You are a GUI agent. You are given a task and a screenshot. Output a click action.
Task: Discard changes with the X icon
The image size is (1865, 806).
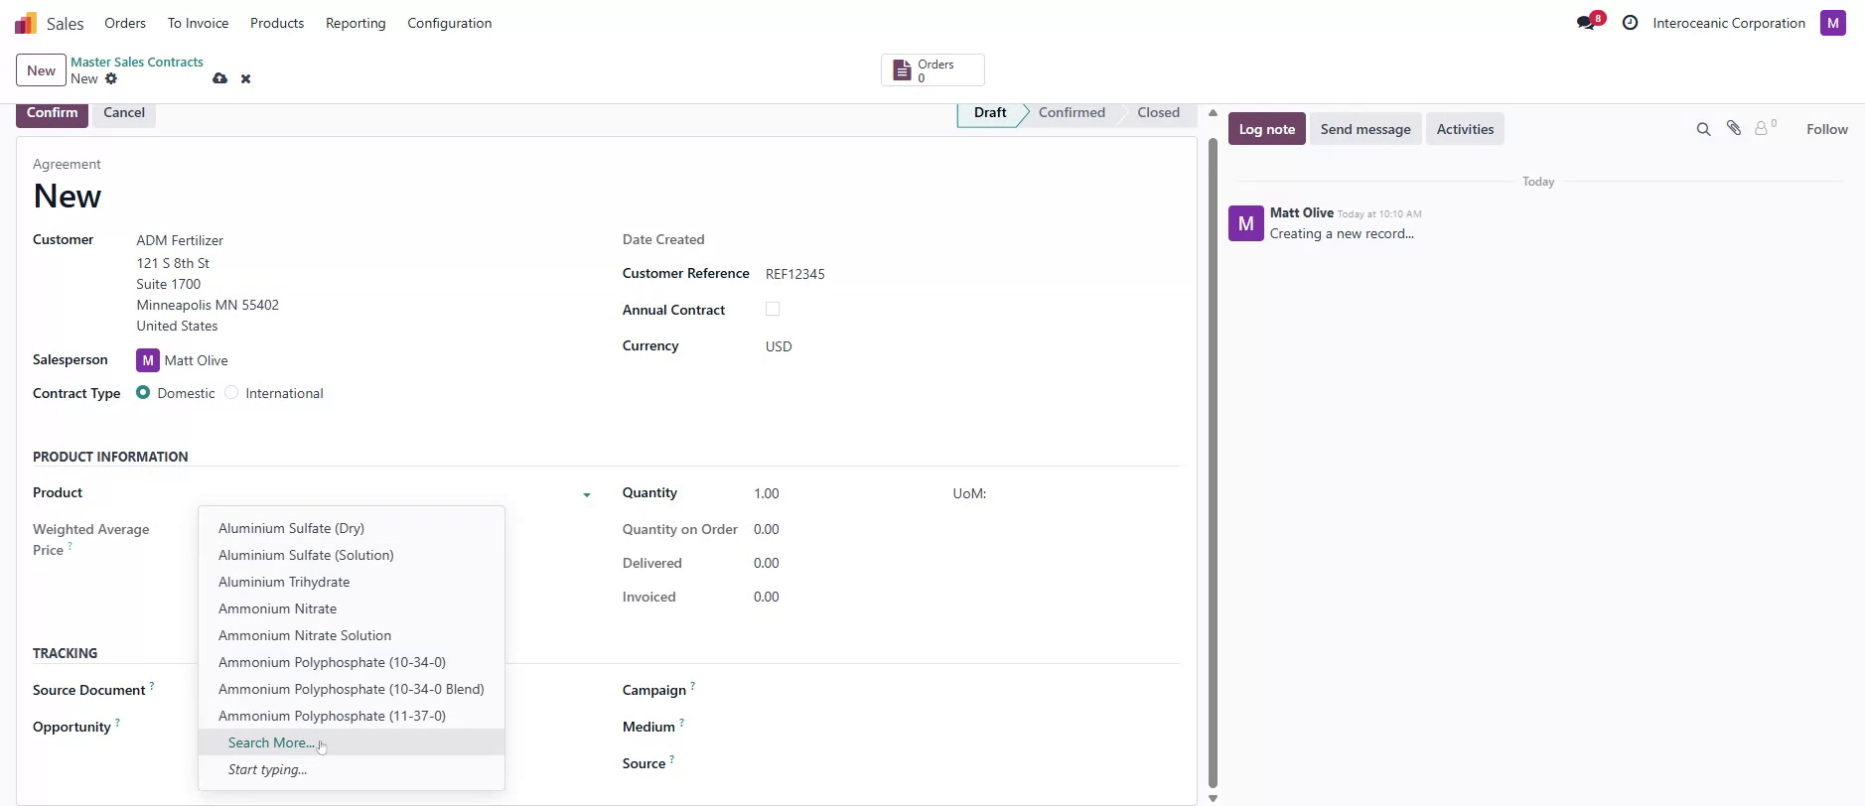coord(245,78)
